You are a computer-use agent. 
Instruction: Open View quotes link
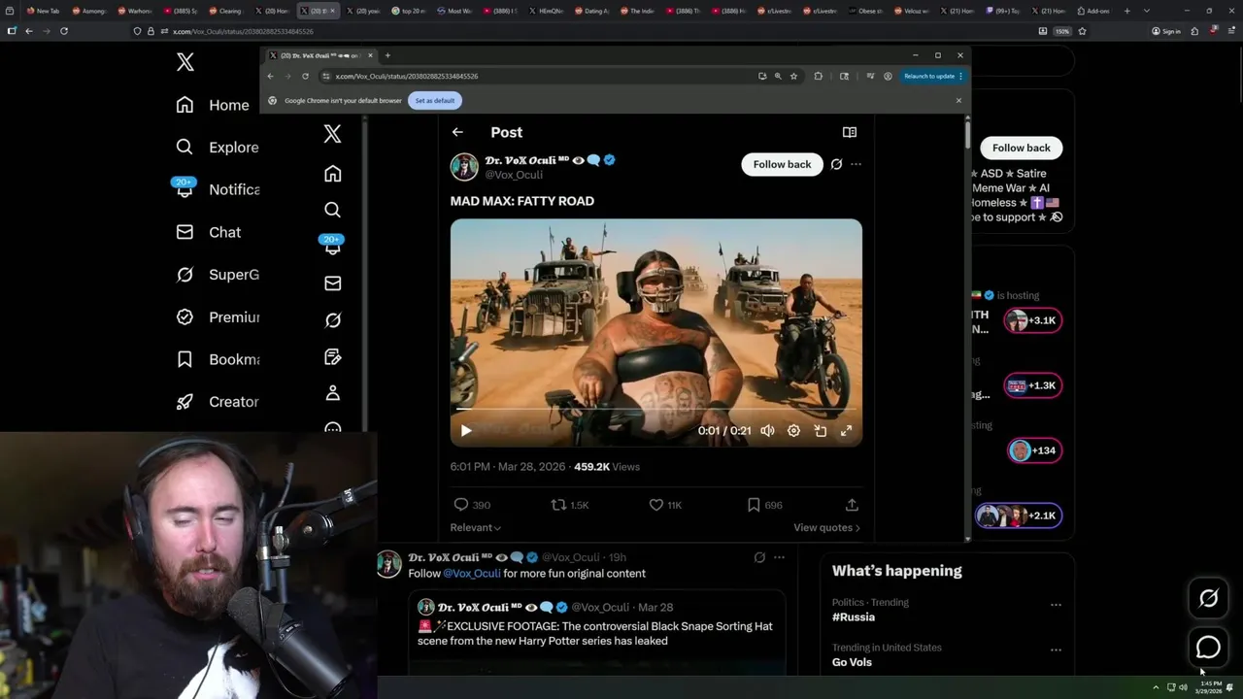coord(826,527)
